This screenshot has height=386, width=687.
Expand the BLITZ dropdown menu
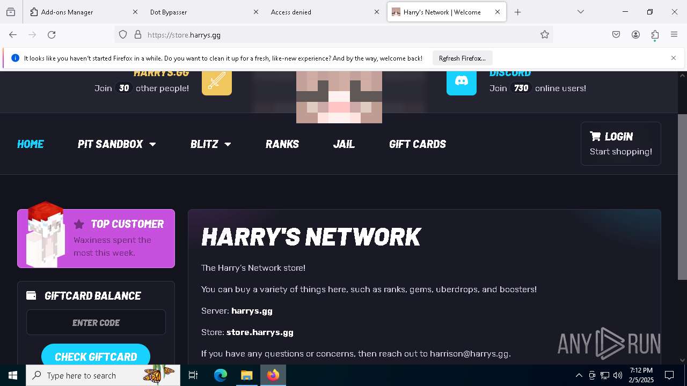[210, 144]
